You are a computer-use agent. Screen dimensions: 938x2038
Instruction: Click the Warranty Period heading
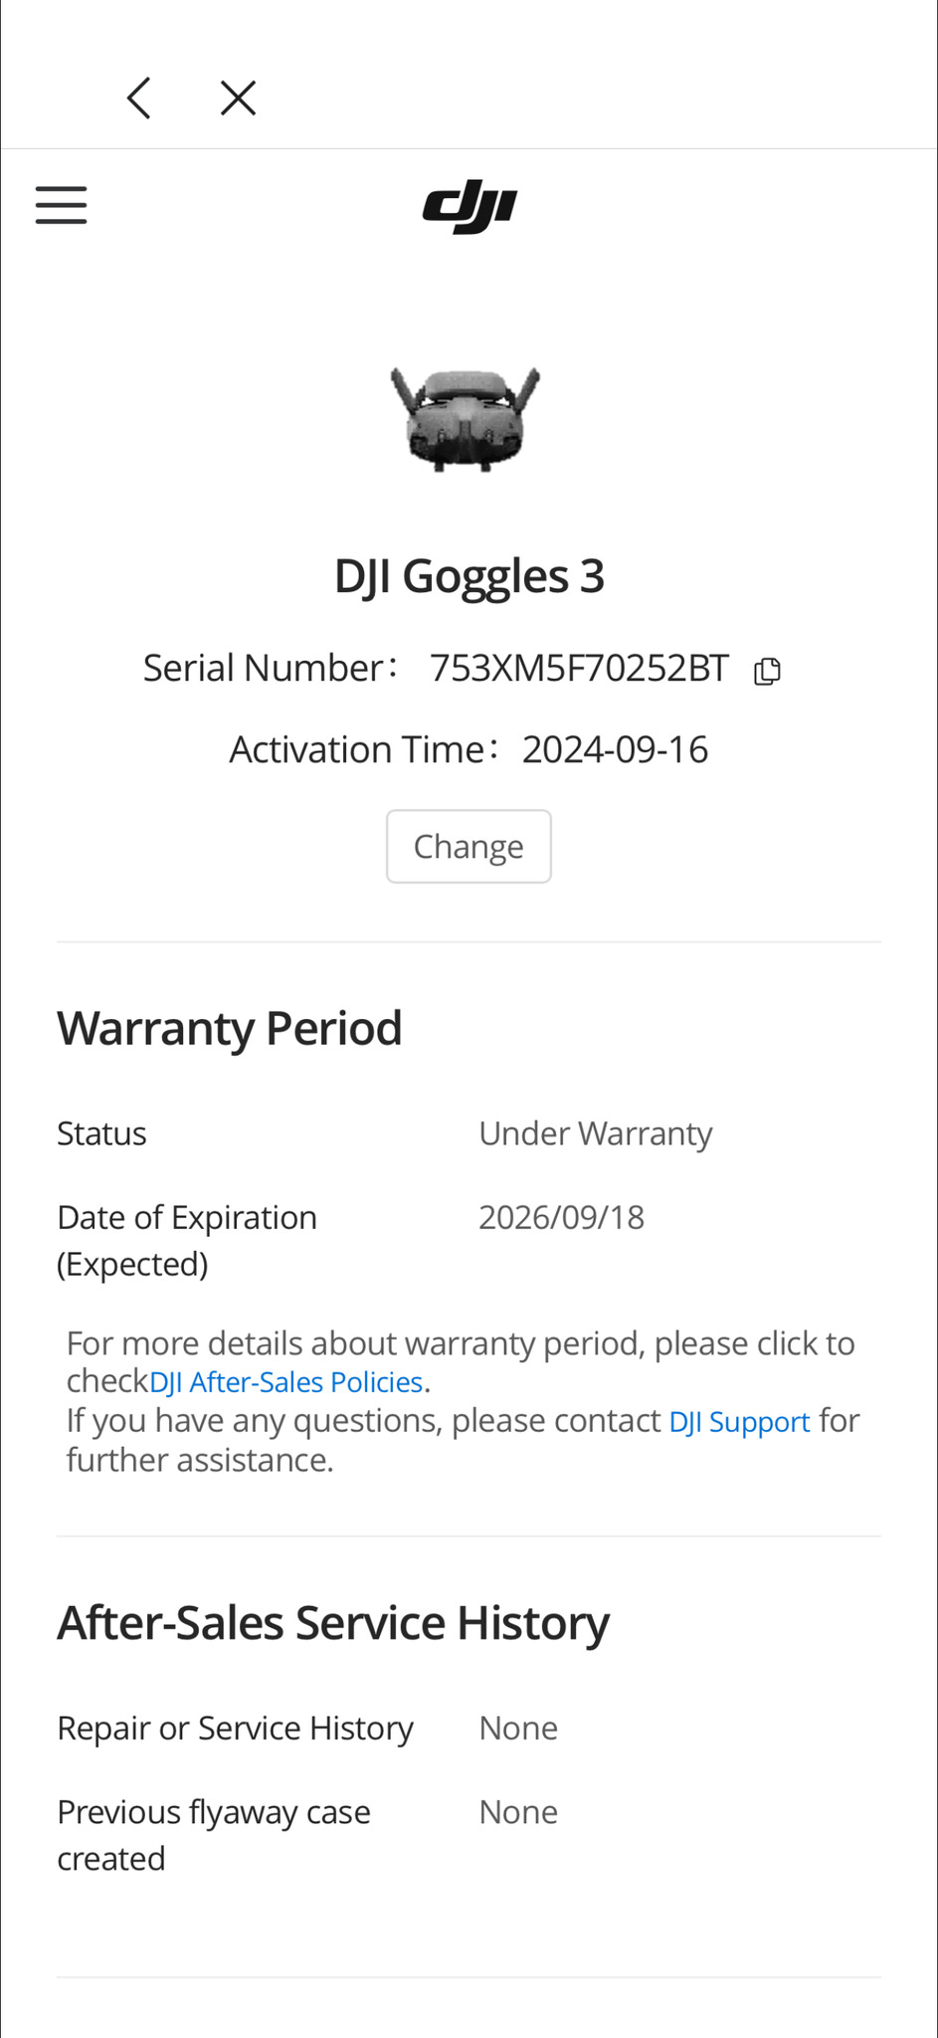click(x=230, y=1028)
